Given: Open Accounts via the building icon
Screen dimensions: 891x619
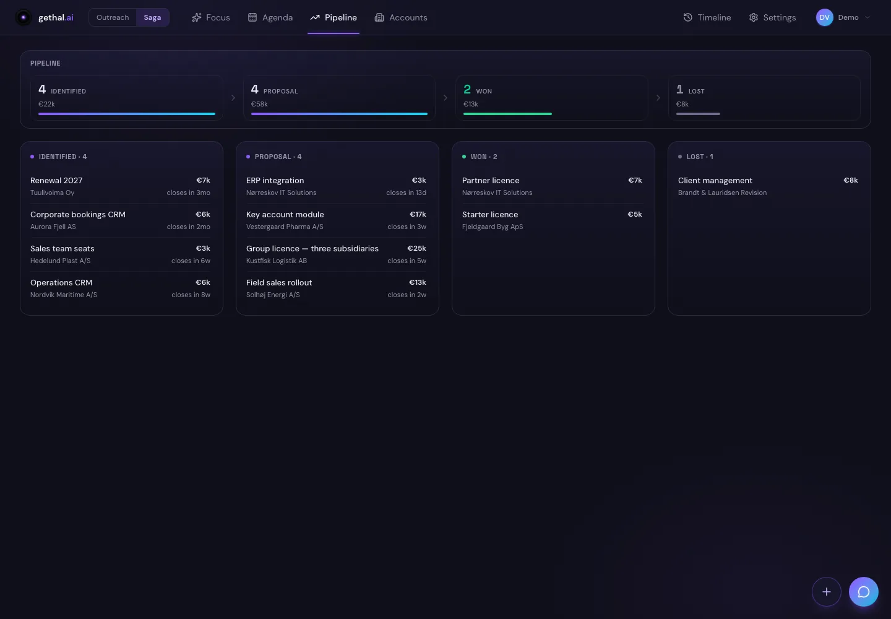Looking at the screenshot, I should coord(379,17).
